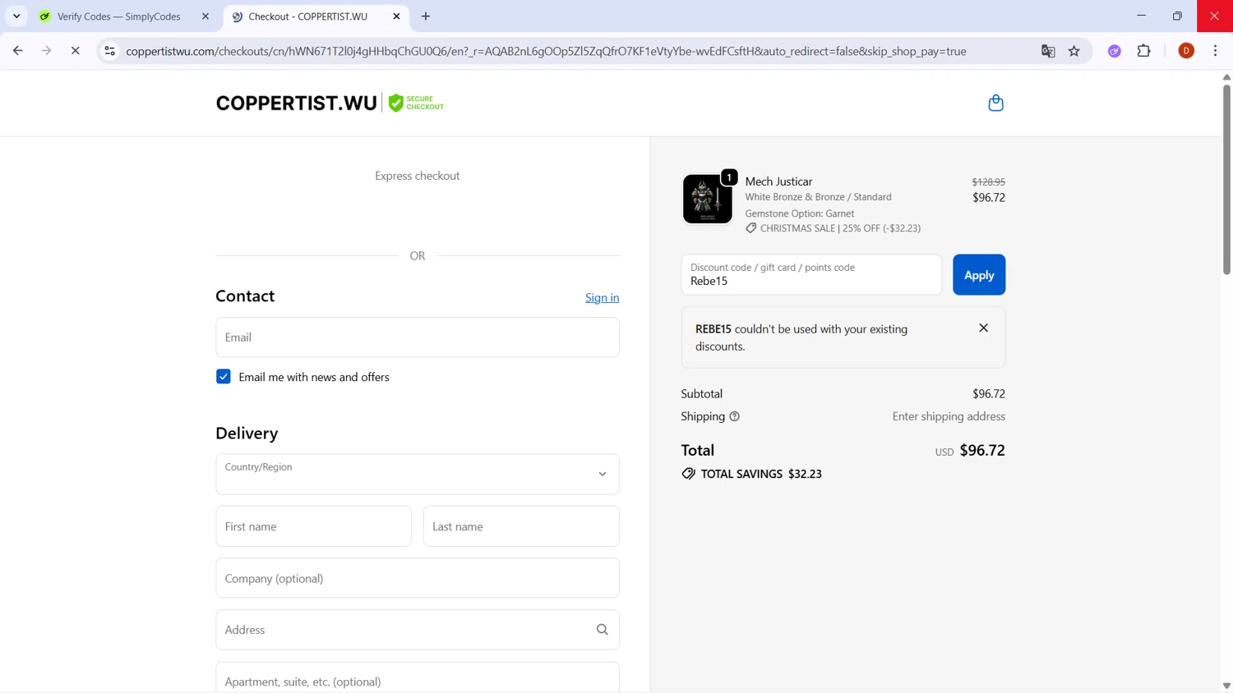
Task: Open the shopping bag cart icon
Action: tap(995, 103)
